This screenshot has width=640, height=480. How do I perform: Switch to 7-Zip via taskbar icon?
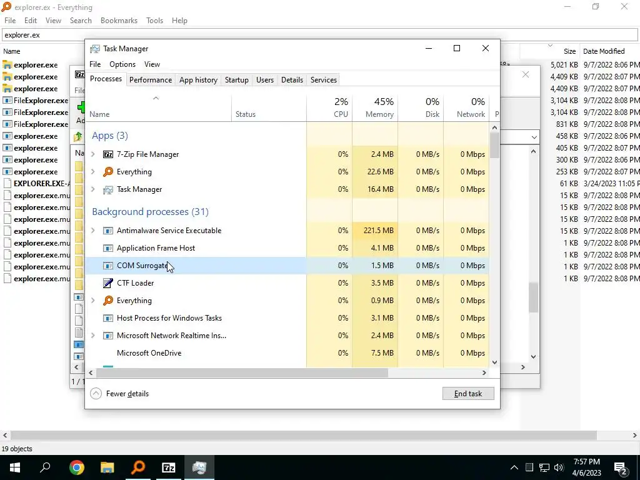pyautogui.click(x=169, y=467)
